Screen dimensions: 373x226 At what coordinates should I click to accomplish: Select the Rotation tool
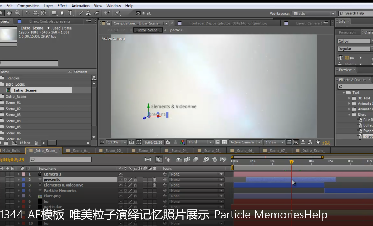(28, 13)
